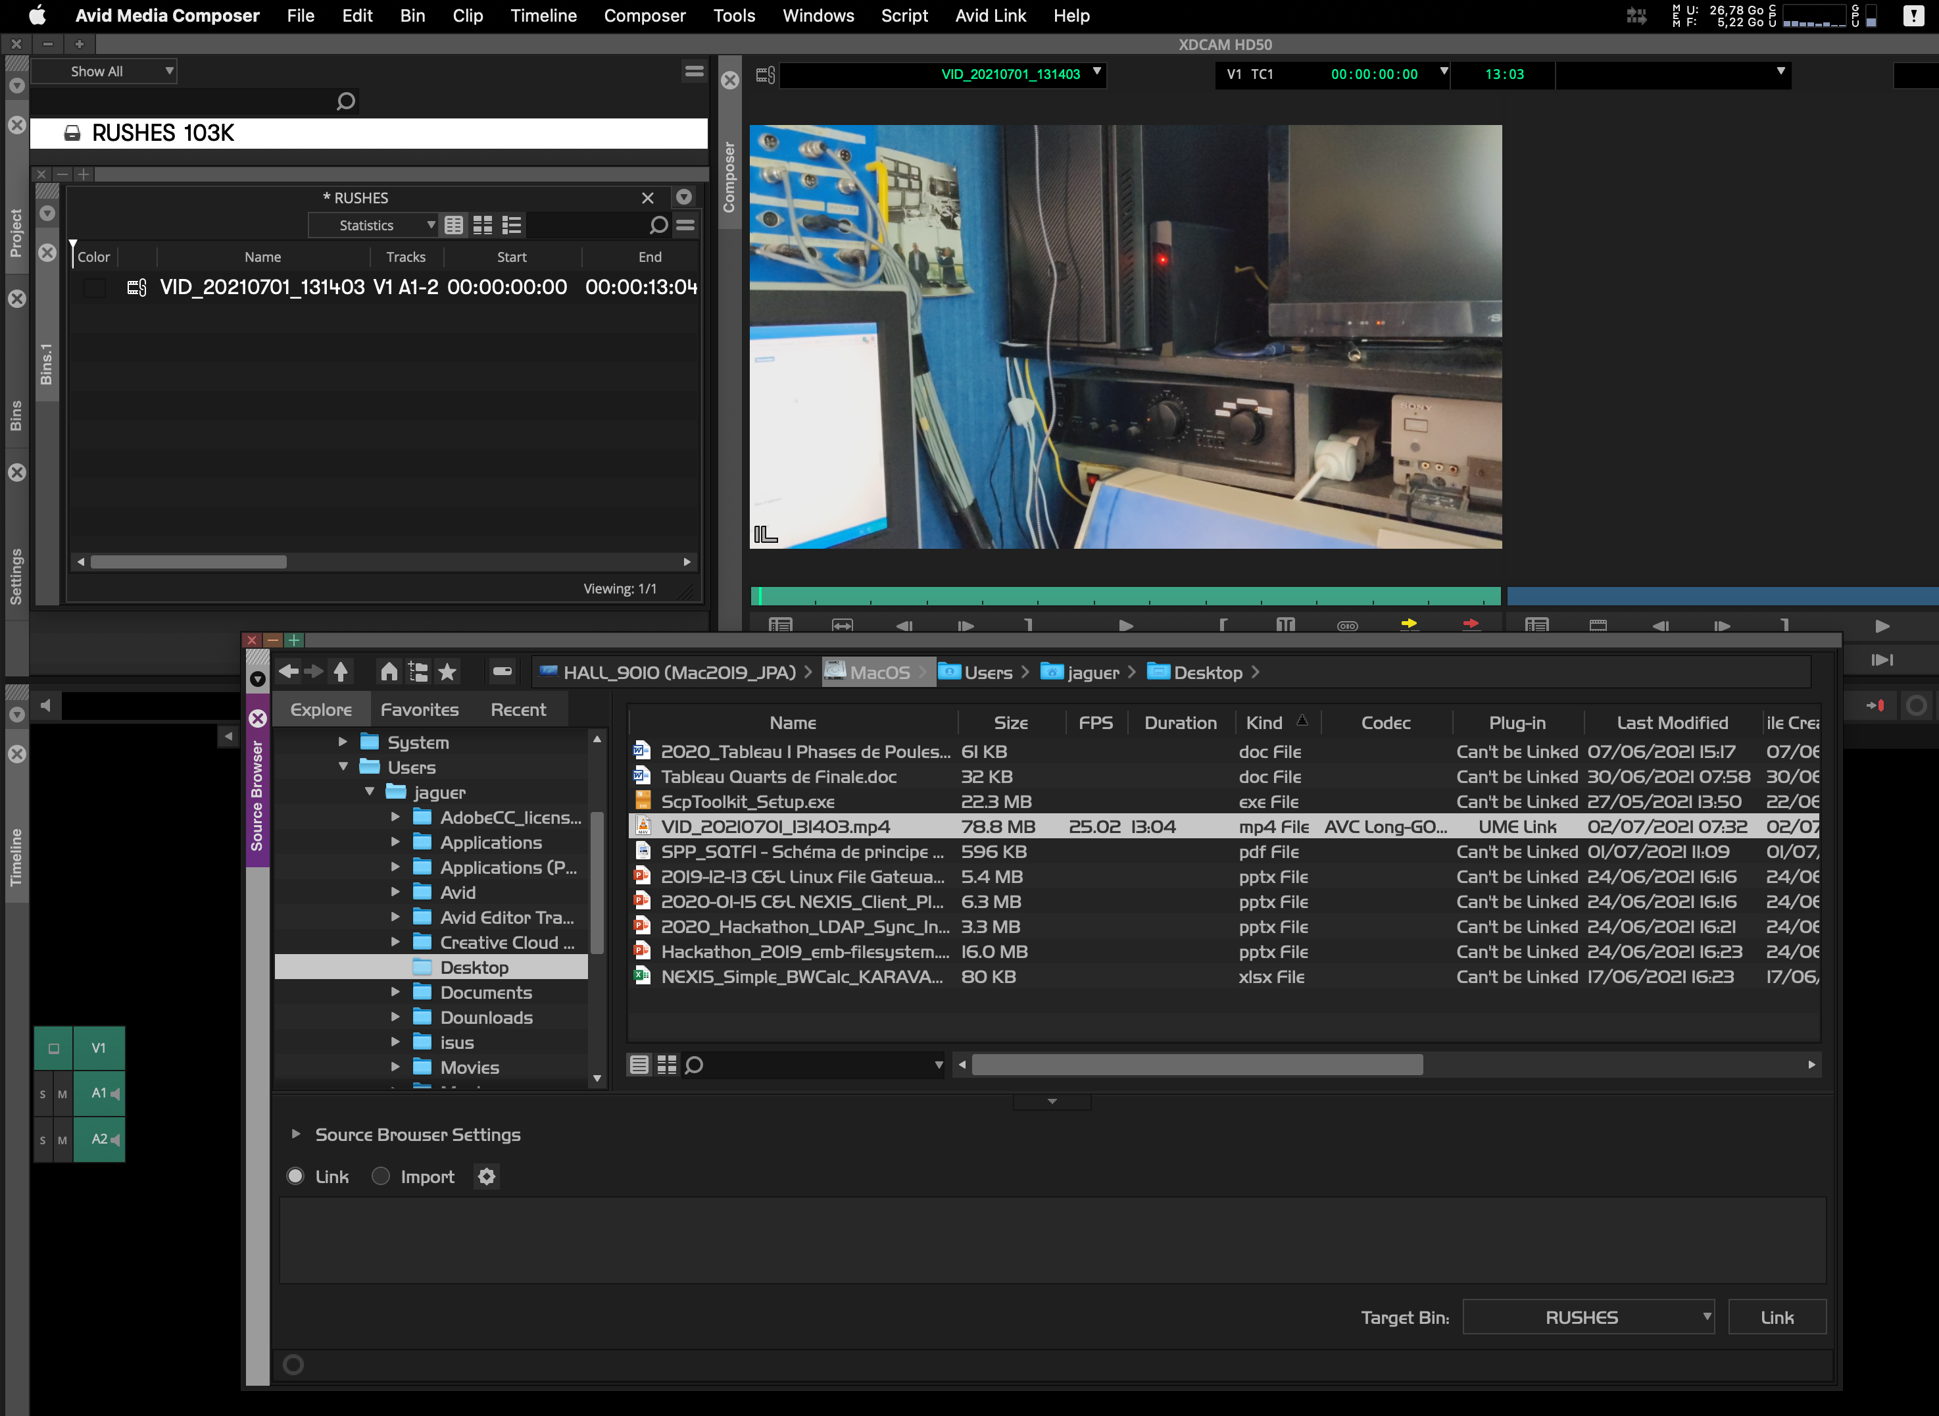Switch to the Favorites tab

(x=419, y=710)
